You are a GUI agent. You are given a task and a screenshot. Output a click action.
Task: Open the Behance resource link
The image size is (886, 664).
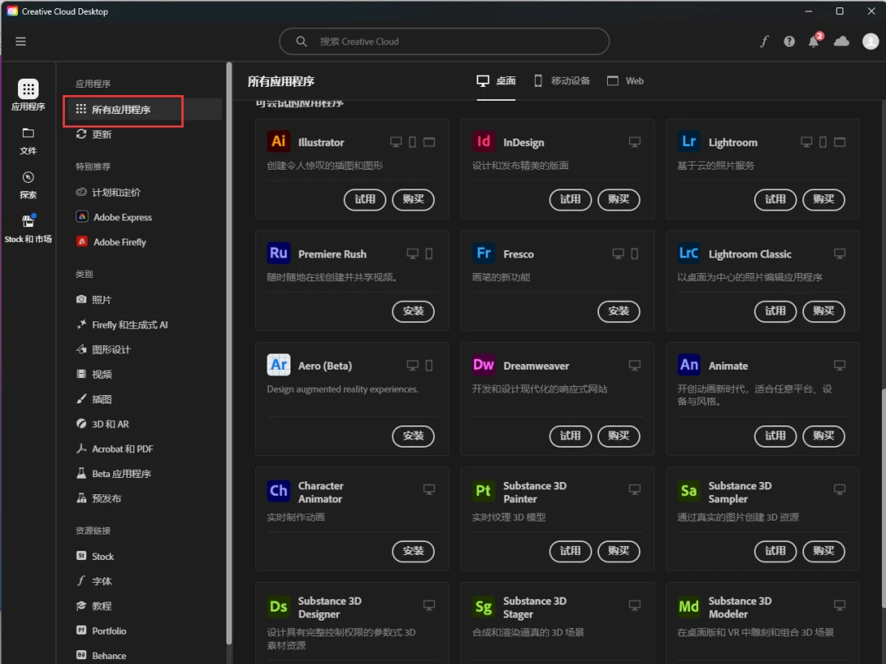(x=101, y=656)
